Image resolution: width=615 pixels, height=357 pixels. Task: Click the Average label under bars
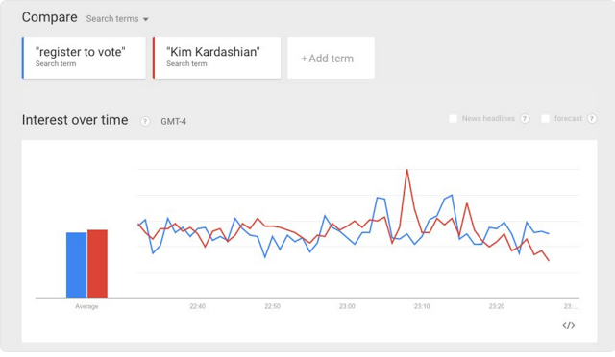pos(86,306)
